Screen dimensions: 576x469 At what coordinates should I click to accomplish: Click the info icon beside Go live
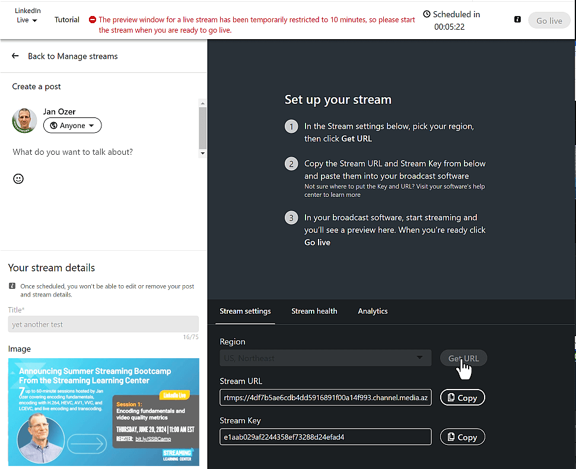point(517,20)
